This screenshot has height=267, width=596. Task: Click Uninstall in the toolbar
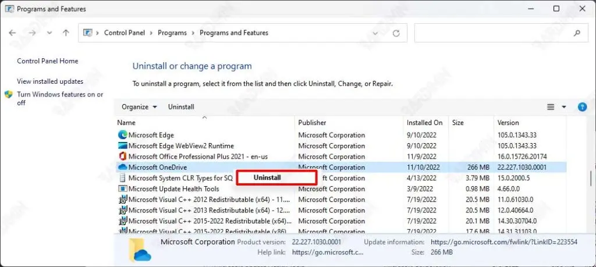pyautogui.click(x=181, y=107)
